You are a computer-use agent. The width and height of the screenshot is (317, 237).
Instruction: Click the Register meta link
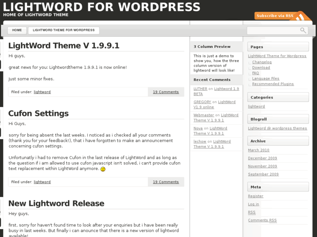[x=256, y=196]
